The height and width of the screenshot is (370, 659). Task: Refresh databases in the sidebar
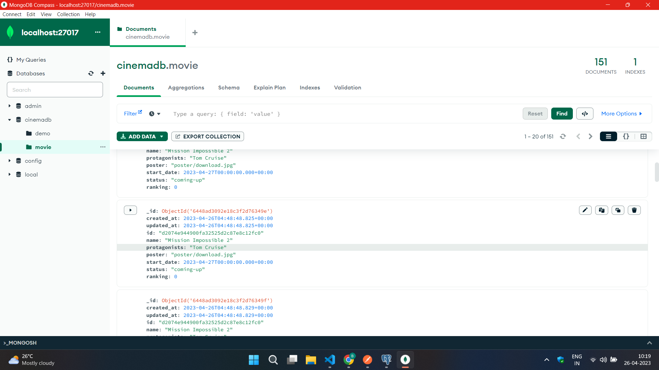click(x=91, y=73)
